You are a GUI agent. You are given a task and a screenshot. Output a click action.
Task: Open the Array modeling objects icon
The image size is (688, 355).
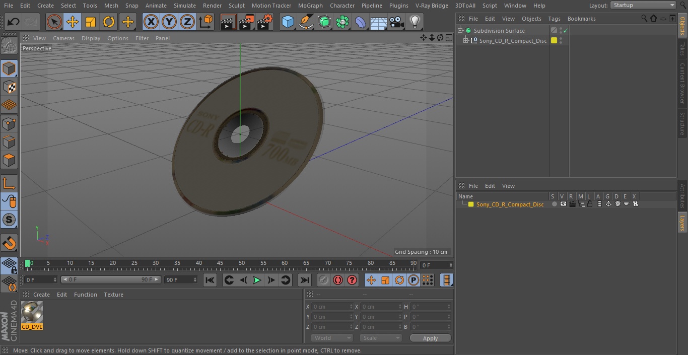342,22
